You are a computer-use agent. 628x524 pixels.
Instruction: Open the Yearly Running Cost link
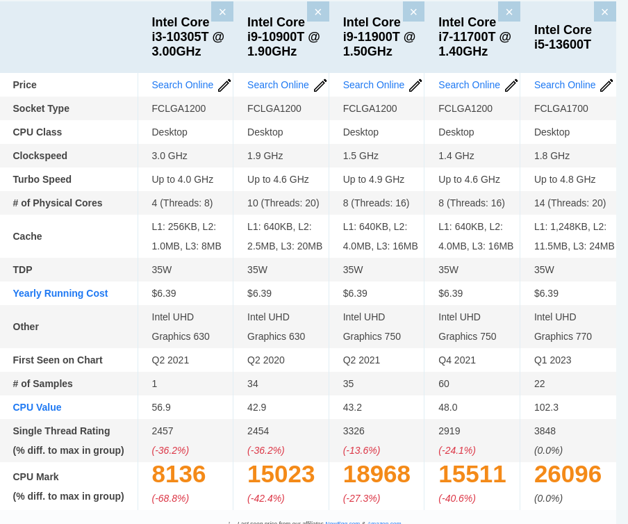[60, 293]
